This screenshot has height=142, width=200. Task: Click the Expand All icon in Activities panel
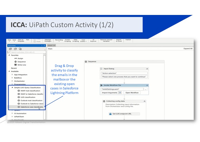[10, 49]
